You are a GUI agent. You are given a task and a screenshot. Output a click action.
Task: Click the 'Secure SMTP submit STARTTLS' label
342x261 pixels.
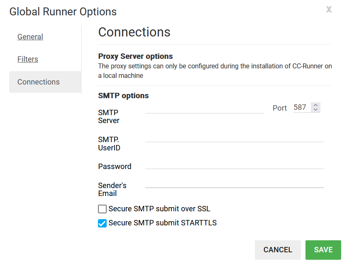[x=162, y=223]
